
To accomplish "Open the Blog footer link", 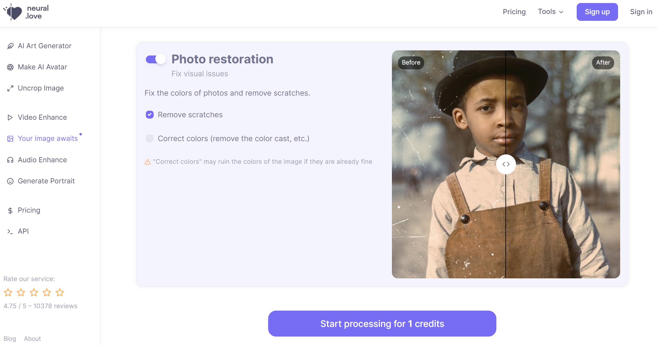I will click(10, 339).
